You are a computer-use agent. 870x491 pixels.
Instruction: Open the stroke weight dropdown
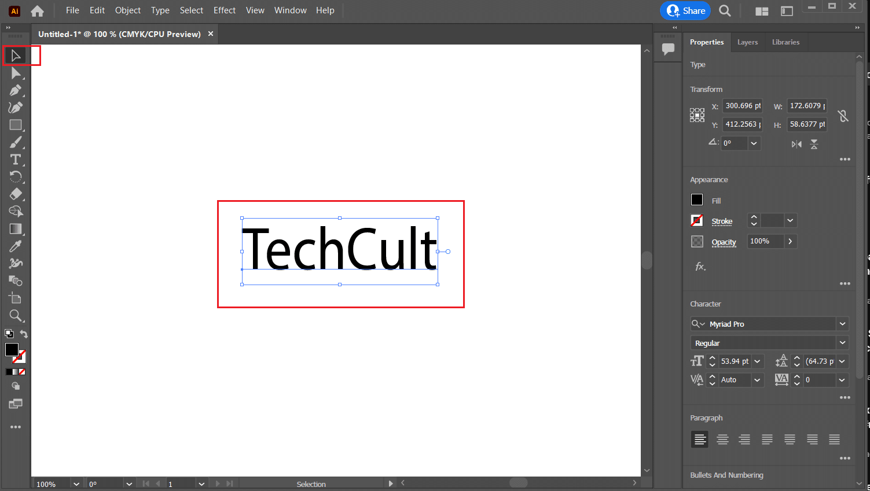[790, 220]
